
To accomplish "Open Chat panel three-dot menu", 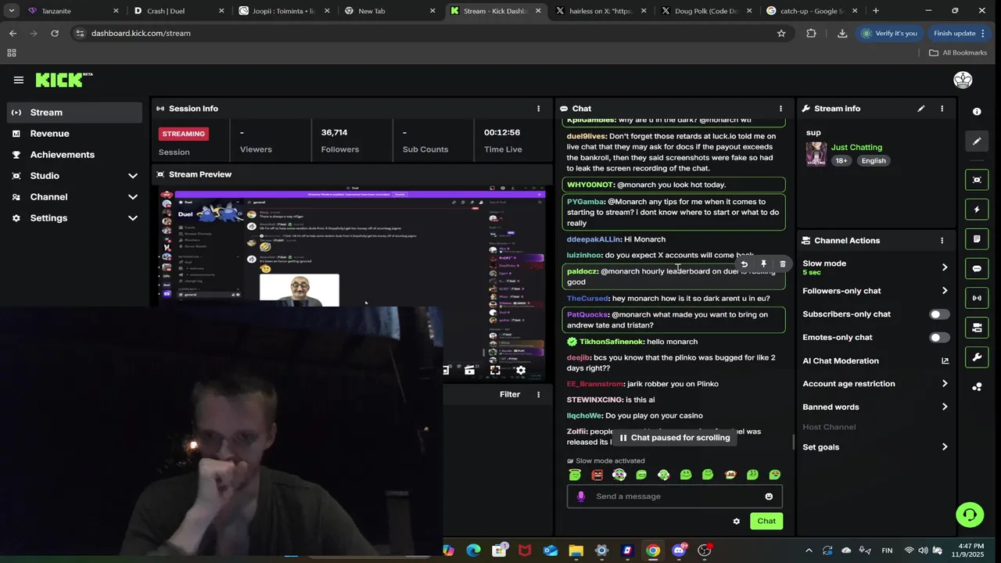I will pos(780,109).
